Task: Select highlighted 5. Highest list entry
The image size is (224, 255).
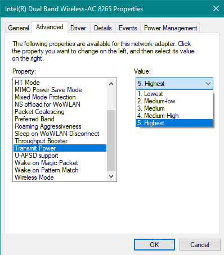Action: (x=174, y=123)
